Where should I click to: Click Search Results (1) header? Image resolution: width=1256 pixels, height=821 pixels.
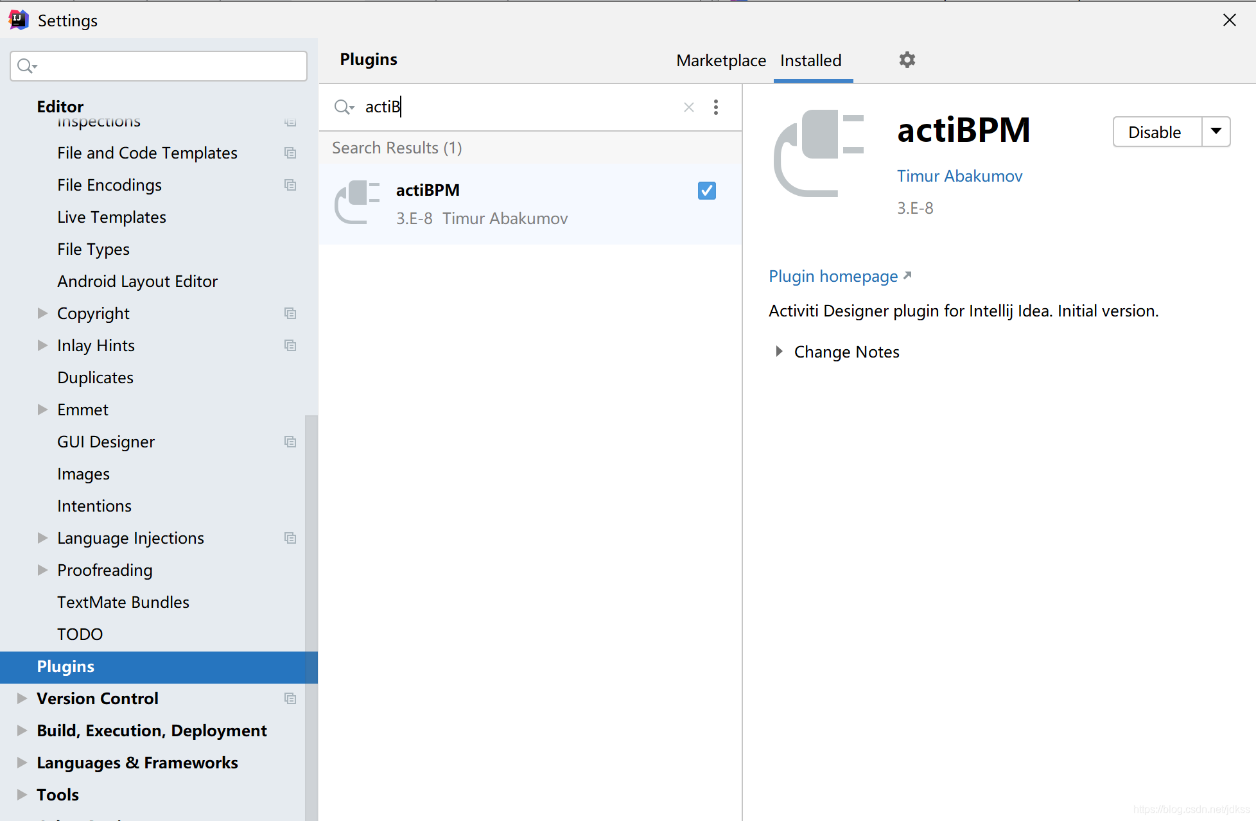tap(397, 148)
